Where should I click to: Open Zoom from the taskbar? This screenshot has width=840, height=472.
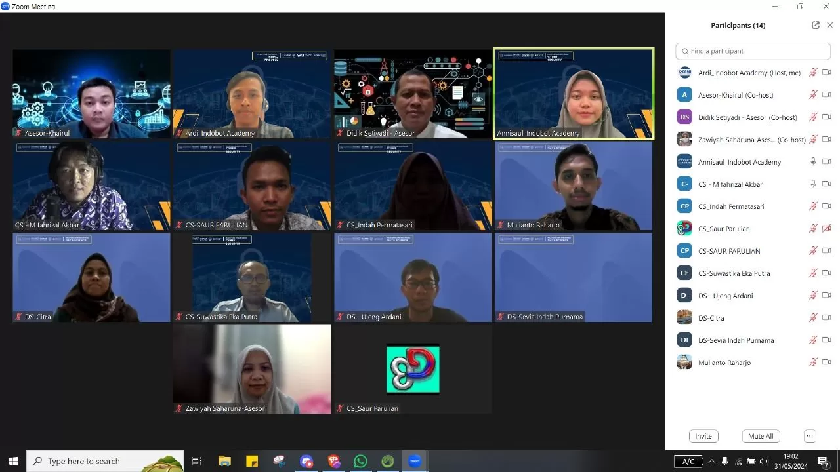point(414,461)
